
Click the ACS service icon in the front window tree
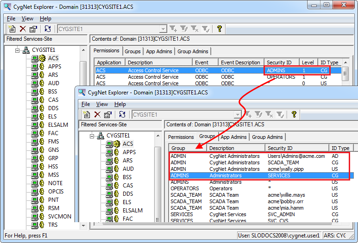pos(113,144)
